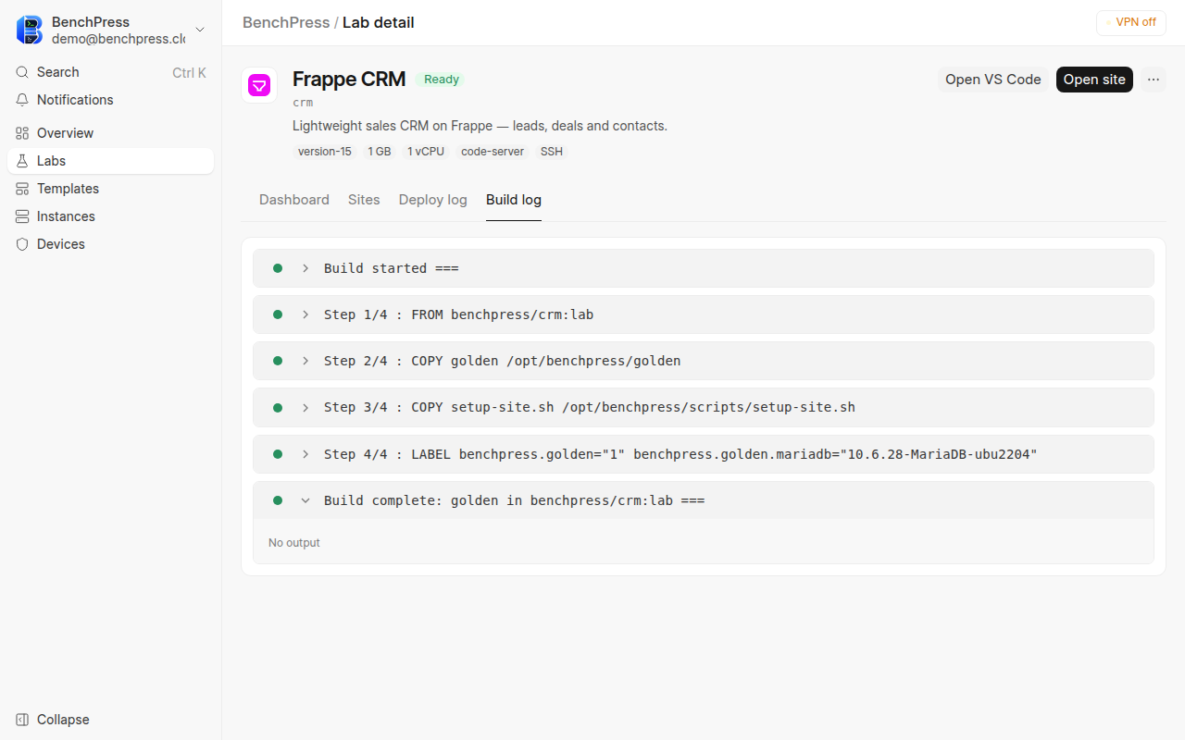Click the Search magnifier icon
Viewport: 1185px width, 740px height.
tap(22, 72)
